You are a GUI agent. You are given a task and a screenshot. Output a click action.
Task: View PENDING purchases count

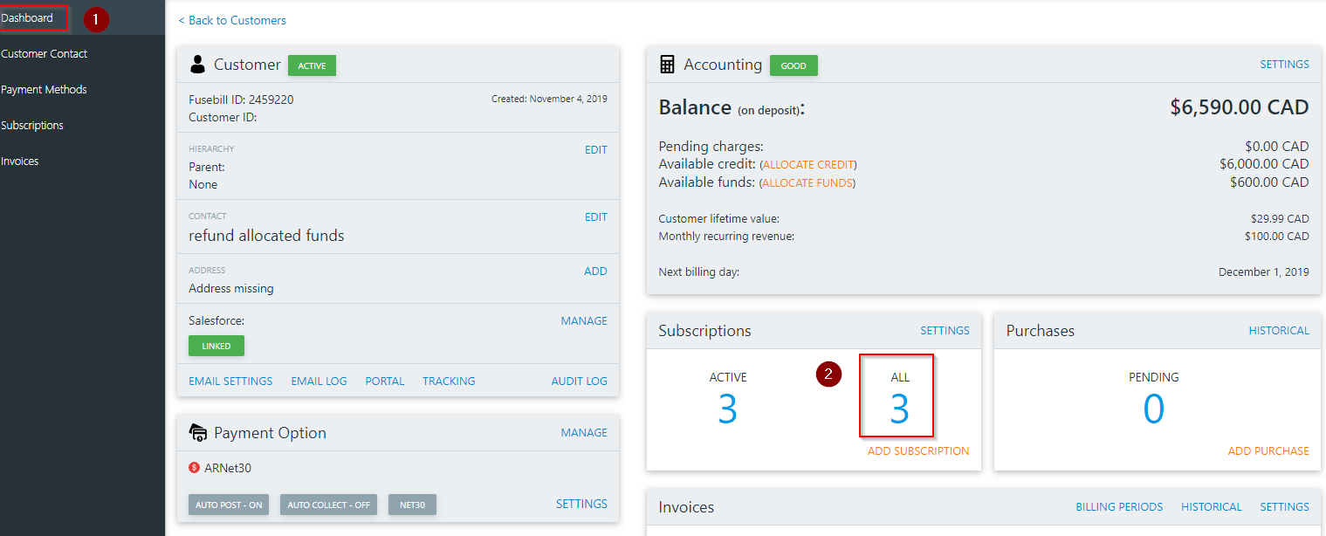tap(1153, 409)
